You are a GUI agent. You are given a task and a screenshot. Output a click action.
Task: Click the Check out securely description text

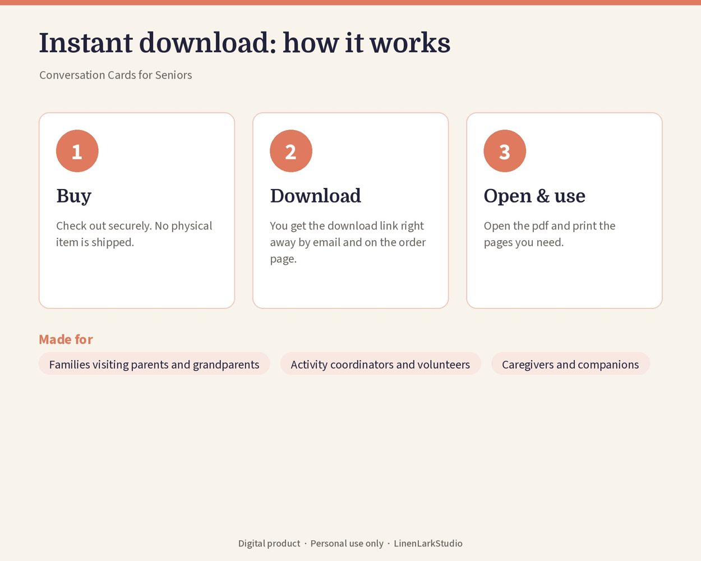(134, 234)
